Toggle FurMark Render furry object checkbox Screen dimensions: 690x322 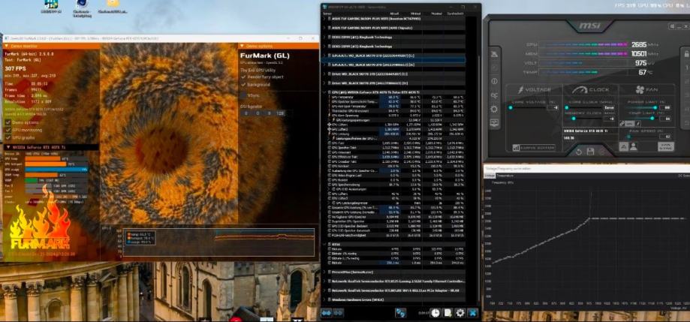pyautogui.click(x=243, y=77)
